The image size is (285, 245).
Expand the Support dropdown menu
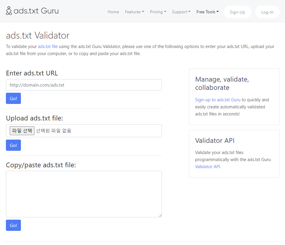(x=181, y=12)
